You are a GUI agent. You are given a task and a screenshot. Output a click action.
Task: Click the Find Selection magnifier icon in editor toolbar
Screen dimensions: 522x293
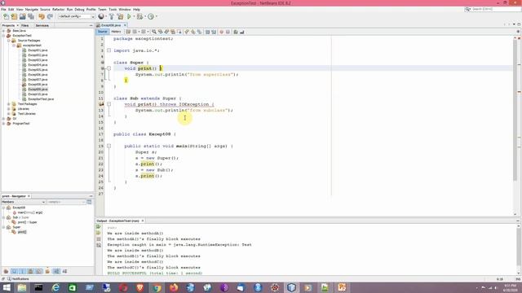point(154,32)
